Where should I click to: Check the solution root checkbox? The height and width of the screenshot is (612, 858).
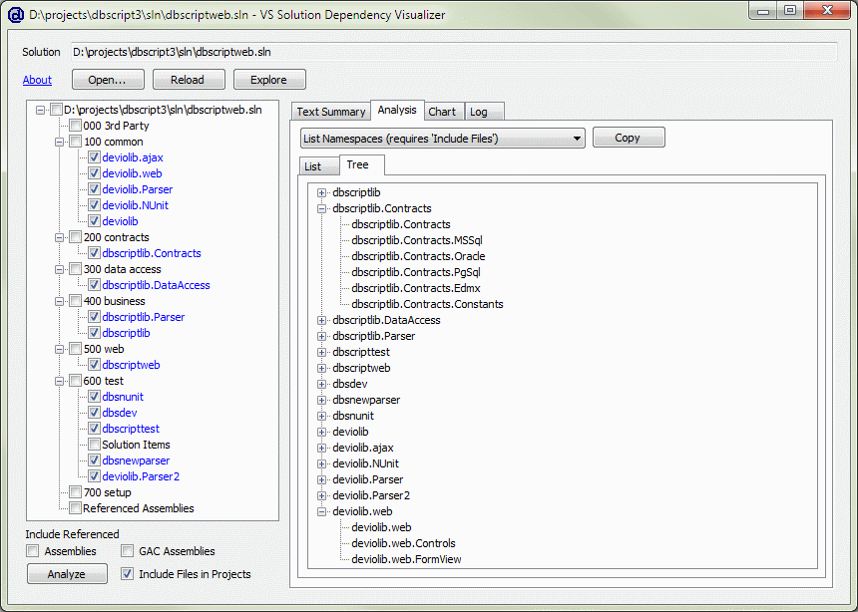click(56, 110)
